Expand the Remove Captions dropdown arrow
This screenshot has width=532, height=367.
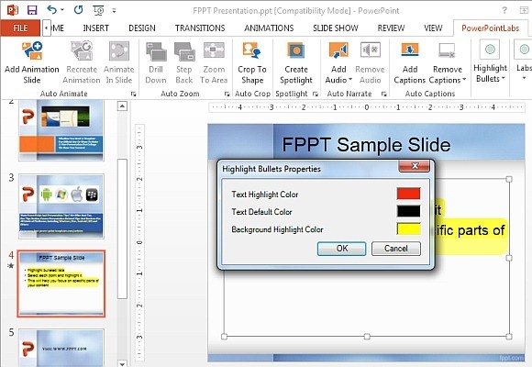(464, 80)
